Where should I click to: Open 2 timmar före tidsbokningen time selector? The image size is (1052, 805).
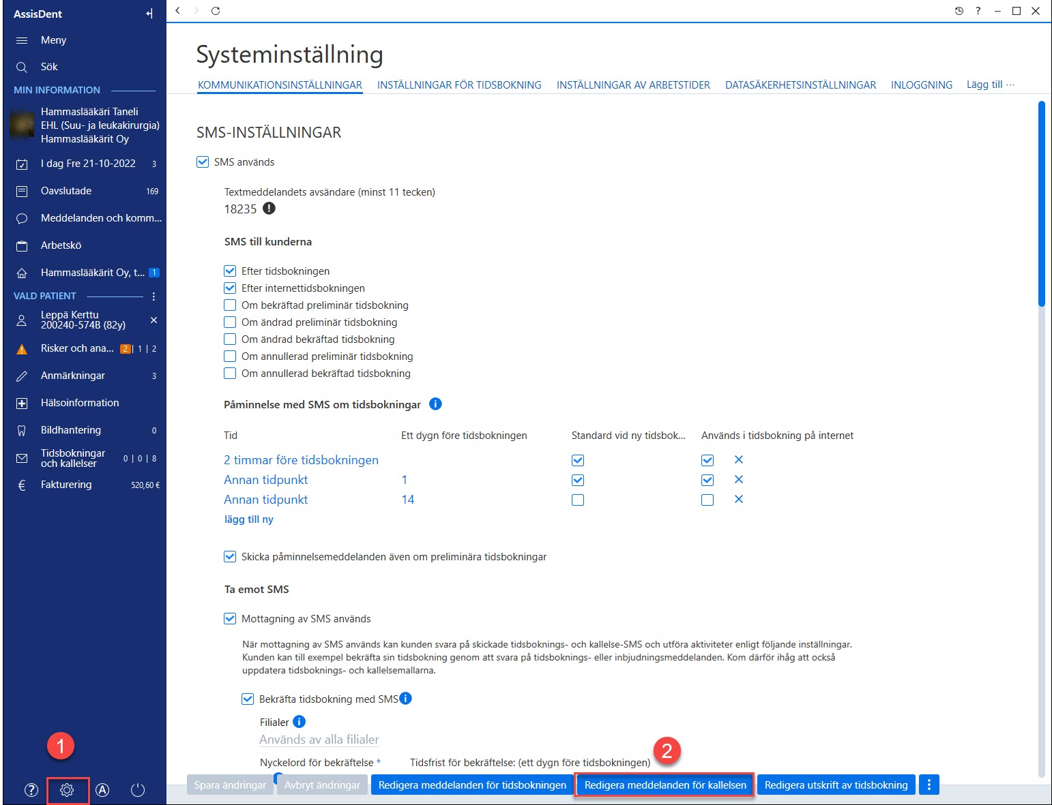coord(301,460)
